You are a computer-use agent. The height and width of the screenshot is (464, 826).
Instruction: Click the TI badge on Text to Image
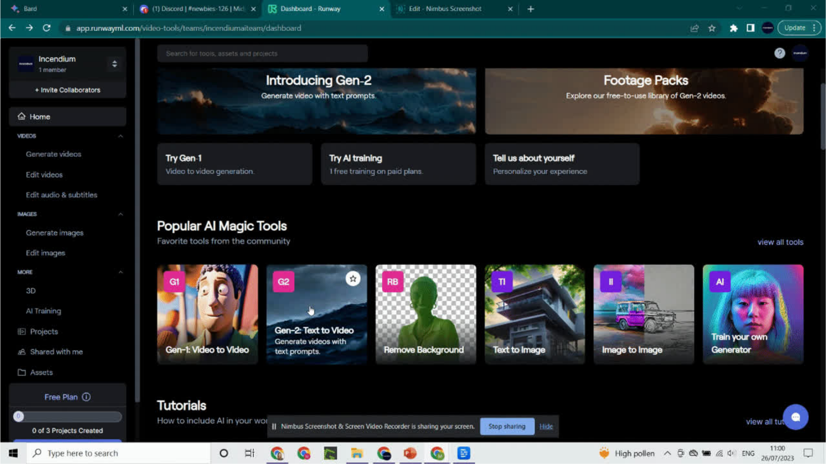coord(502,282)
